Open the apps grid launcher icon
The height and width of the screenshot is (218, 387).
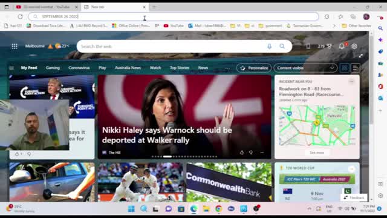pos(15,46)
